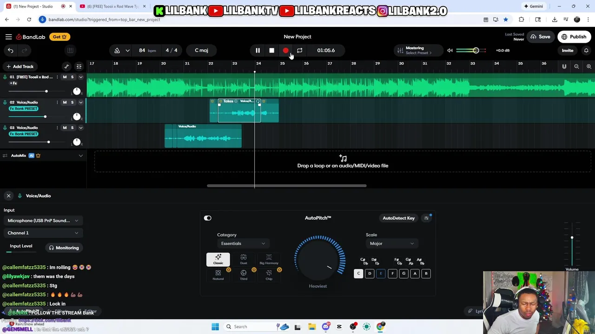This screenshot has width=595, height=334.
Task: Open options menu for track 02
Action: click(57, 102)
